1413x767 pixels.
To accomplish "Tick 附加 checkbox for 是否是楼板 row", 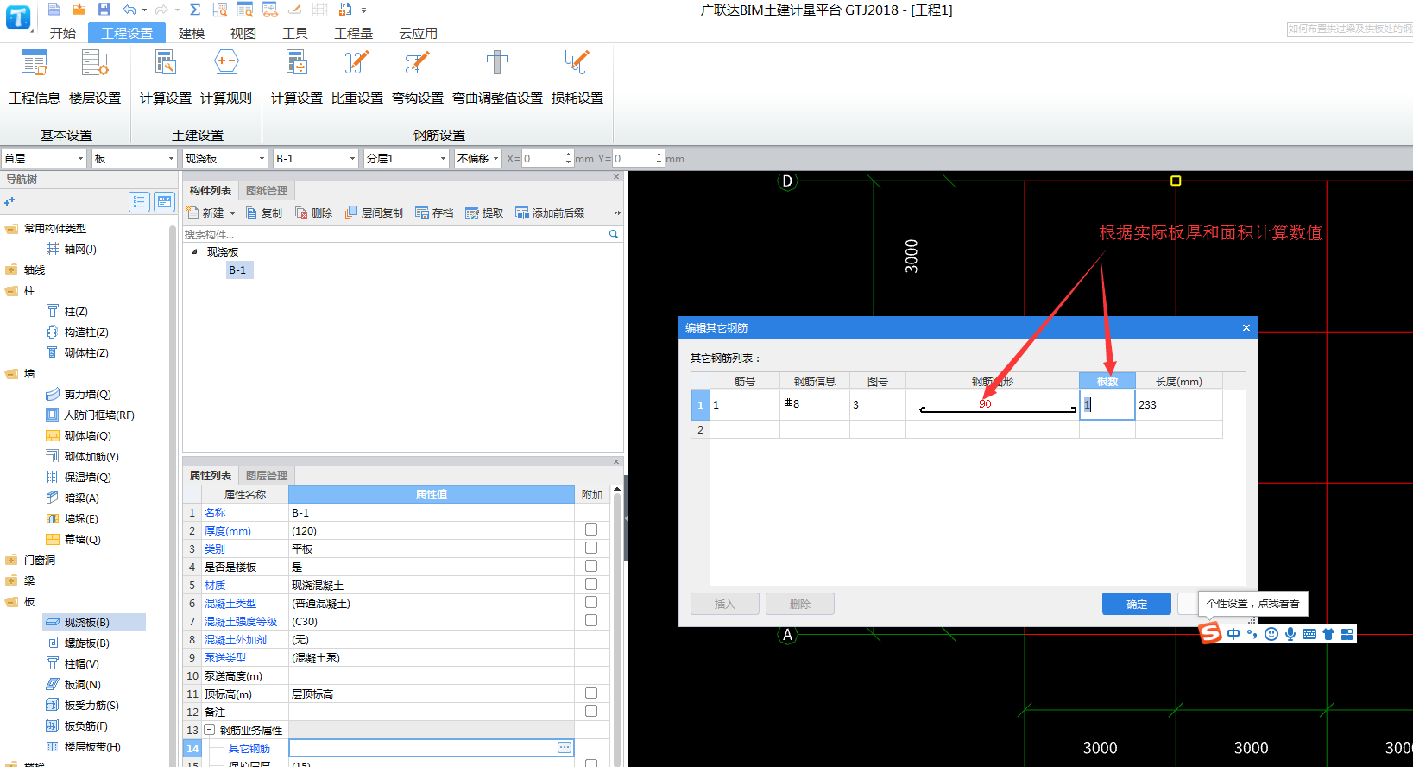I will [591, 566].
